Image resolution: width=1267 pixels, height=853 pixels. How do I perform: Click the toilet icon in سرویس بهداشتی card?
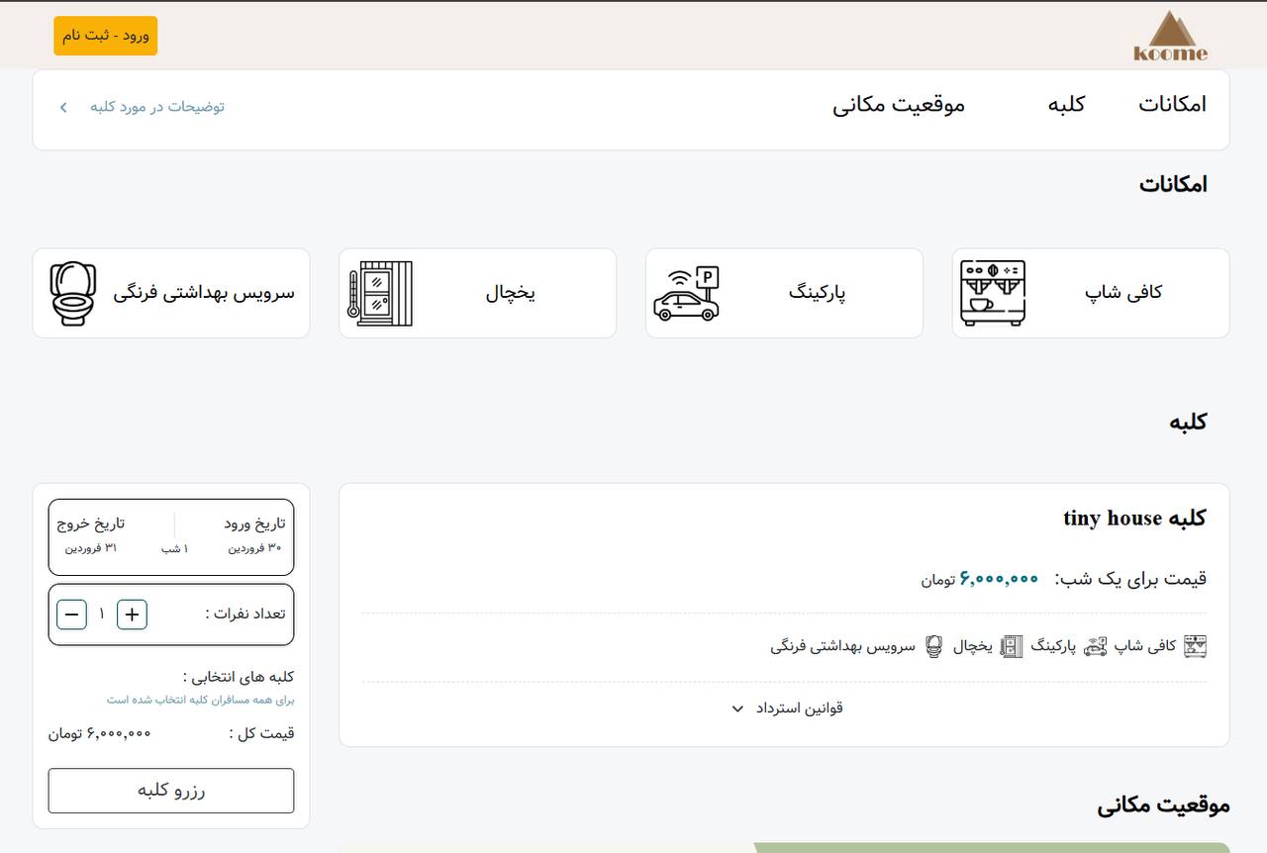click(73, 294)
